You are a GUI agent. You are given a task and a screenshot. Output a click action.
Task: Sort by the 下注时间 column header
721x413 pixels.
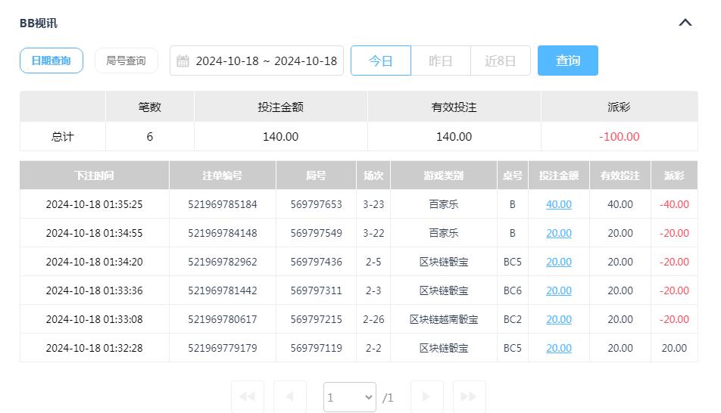click(94, 175)
